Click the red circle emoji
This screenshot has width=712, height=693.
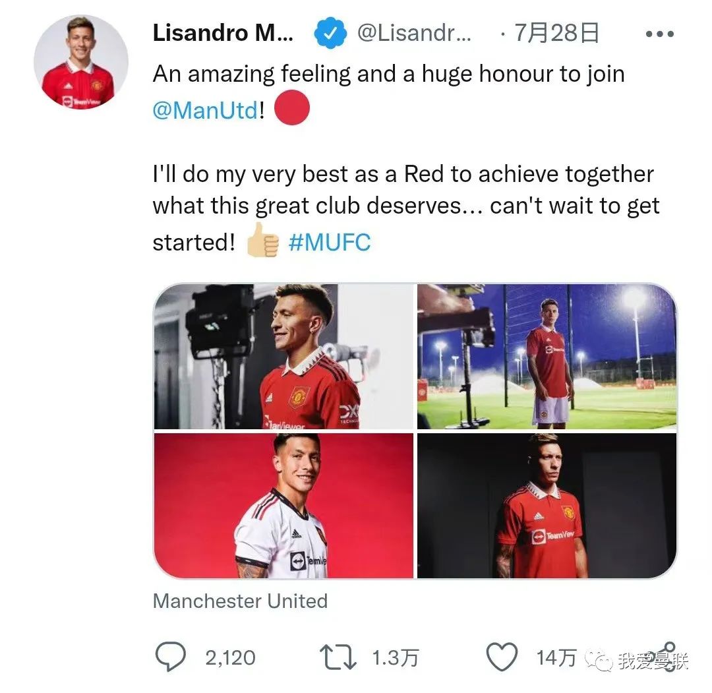292,107
